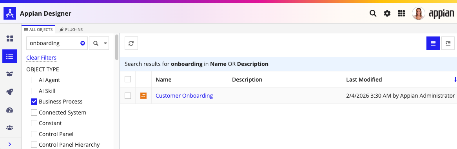This screenshot has height=149, width=457.
Task: Open the deploy rocket sidebar icon
Action: pos(10,92)
